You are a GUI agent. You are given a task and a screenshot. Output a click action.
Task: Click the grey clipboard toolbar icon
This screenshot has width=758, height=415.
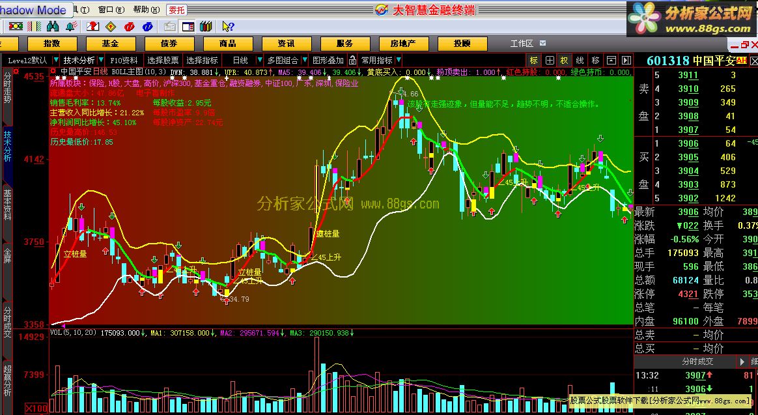coord(170,27)
